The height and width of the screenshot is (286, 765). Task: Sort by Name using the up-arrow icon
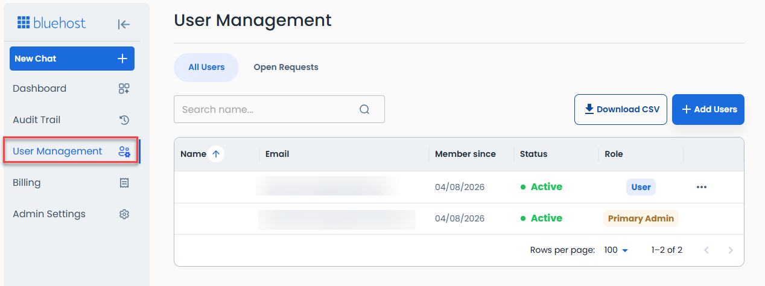pos(216,154)
